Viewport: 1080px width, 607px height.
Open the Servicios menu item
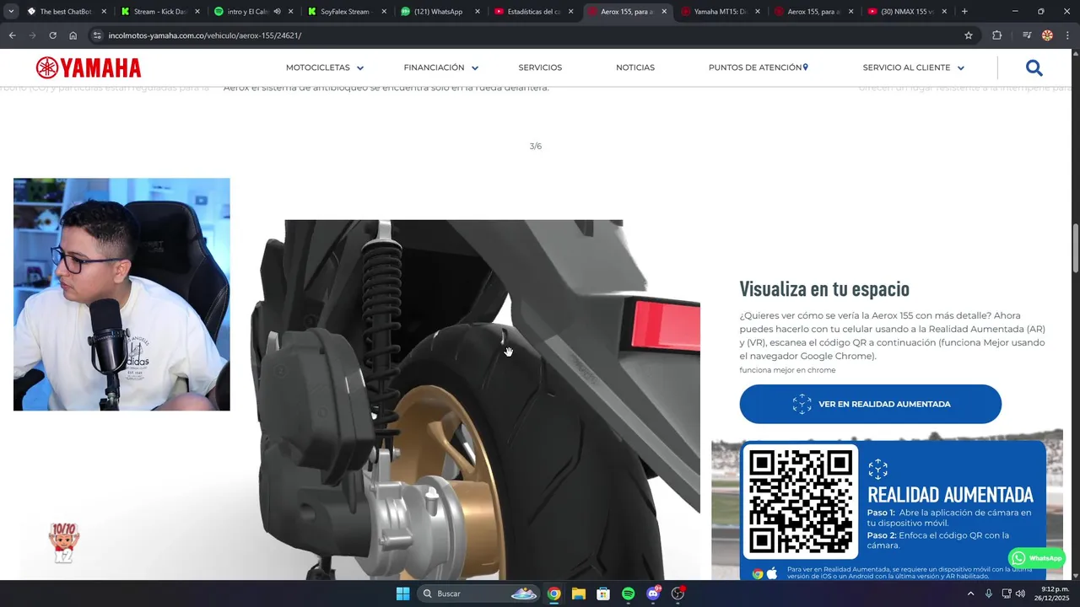click(540, 67)
